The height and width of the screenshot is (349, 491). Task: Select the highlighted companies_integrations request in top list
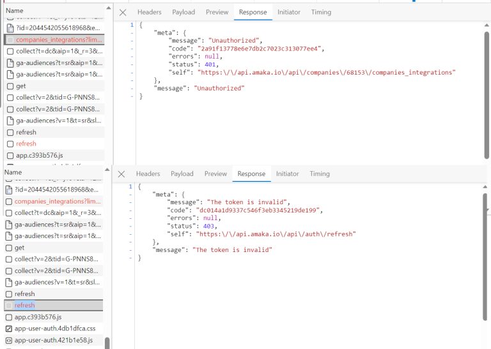pyautogui.click(x=54, y=40)
